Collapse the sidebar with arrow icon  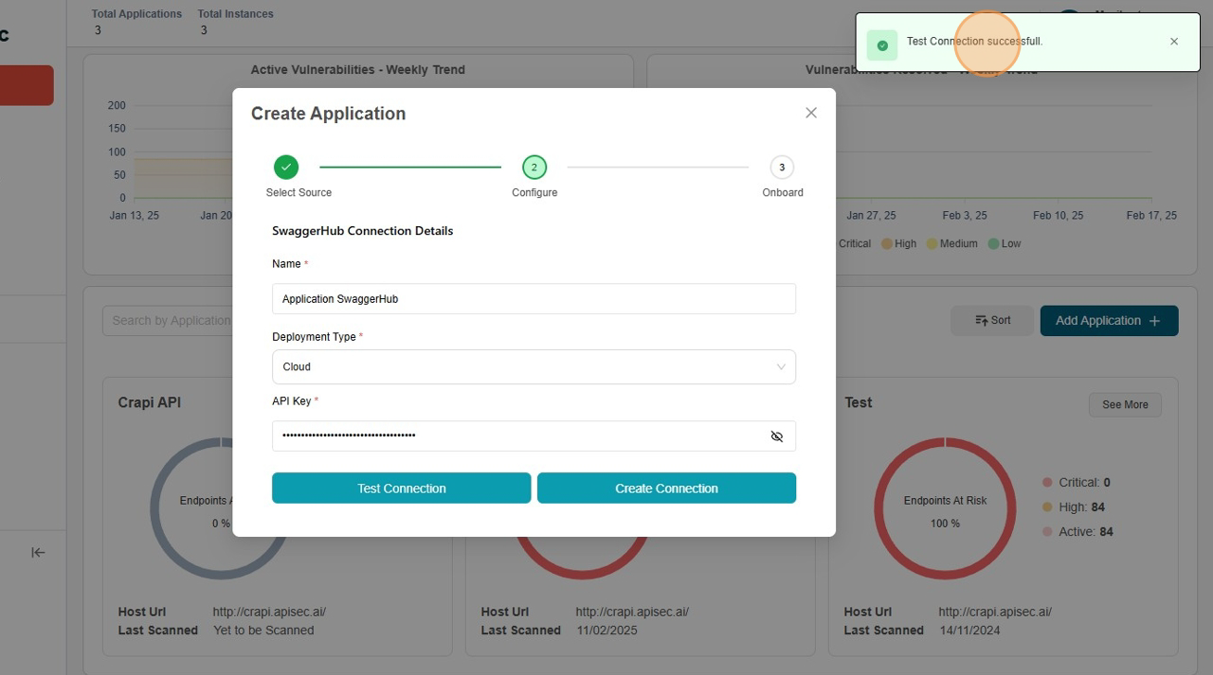coord(38,553)
